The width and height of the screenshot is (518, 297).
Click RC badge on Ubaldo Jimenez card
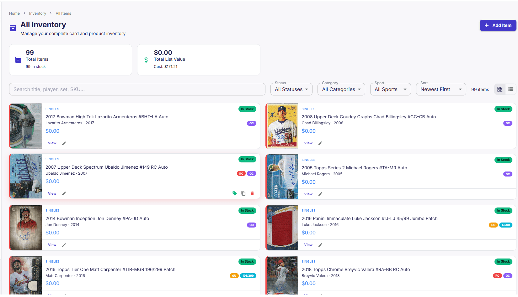pos(241,173)
